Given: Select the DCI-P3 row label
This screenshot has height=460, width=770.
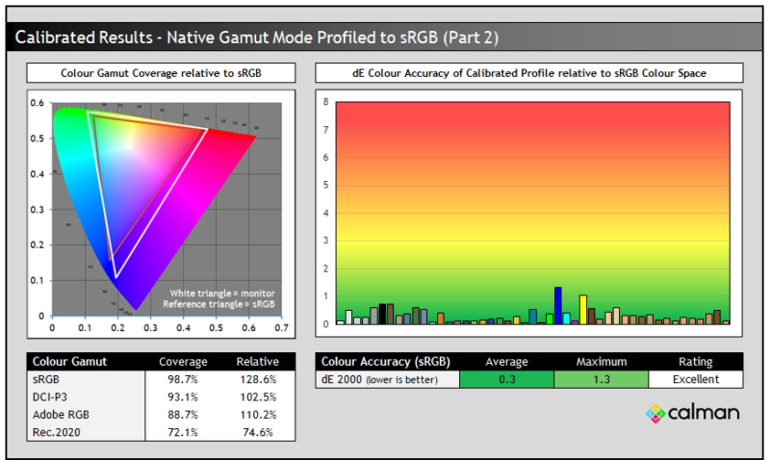Looking at the screenshot, I should [x=48, y=397].
